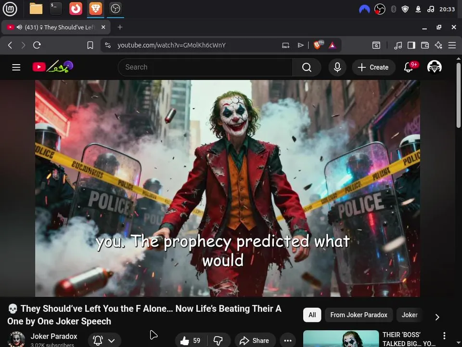Reload the current page
This screenshot has height=347, width=462.
(x=37, y=45)
